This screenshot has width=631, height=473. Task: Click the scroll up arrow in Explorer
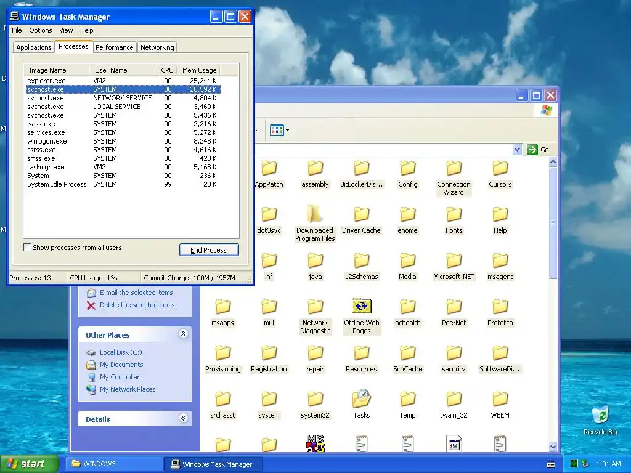[x=553, y=162]
